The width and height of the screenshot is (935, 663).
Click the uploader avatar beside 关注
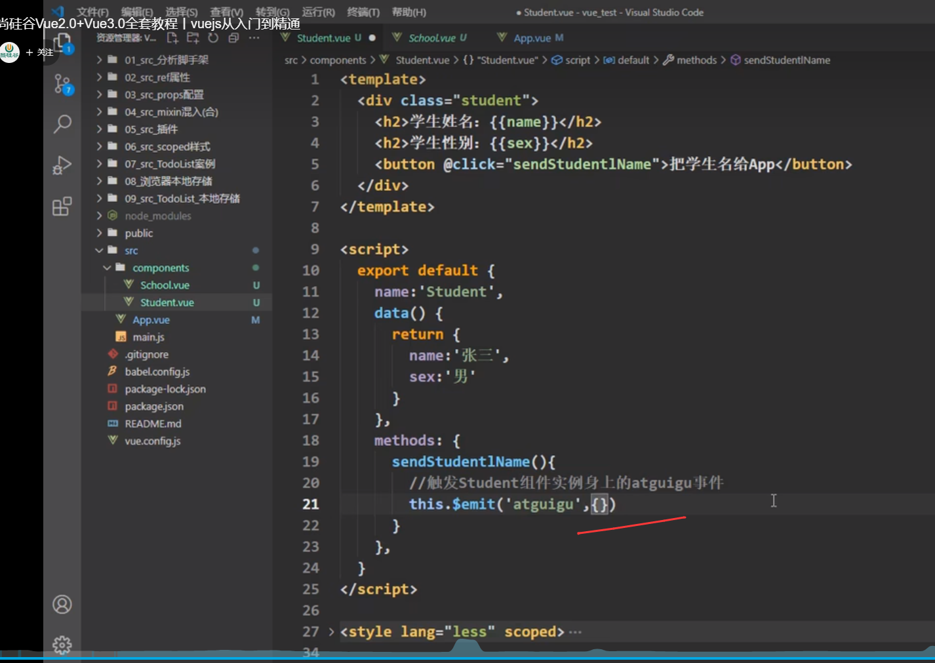[9, 52]
